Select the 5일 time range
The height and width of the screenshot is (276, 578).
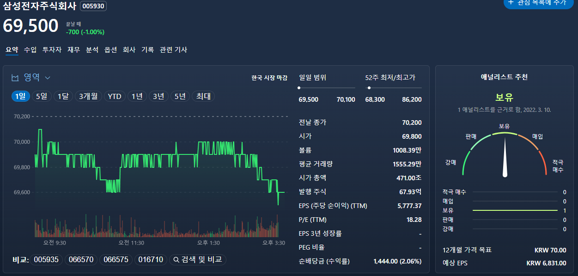(42, 96)
